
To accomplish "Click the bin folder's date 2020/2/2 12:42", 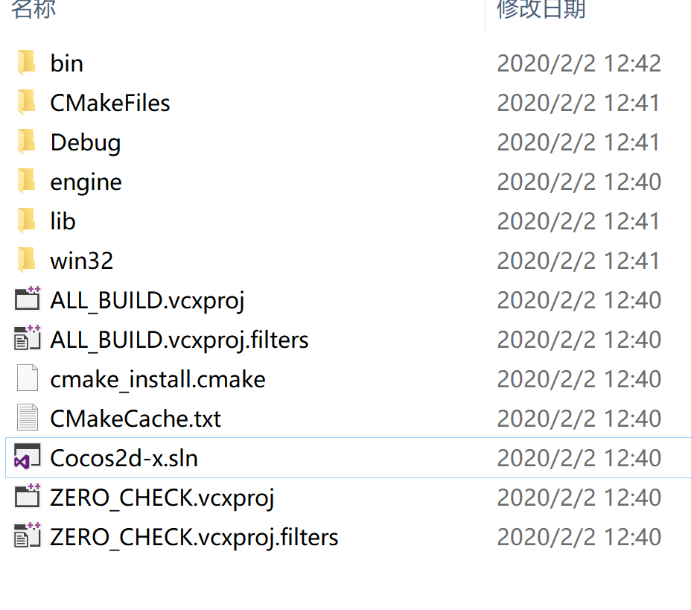I will tap(579, 63).
